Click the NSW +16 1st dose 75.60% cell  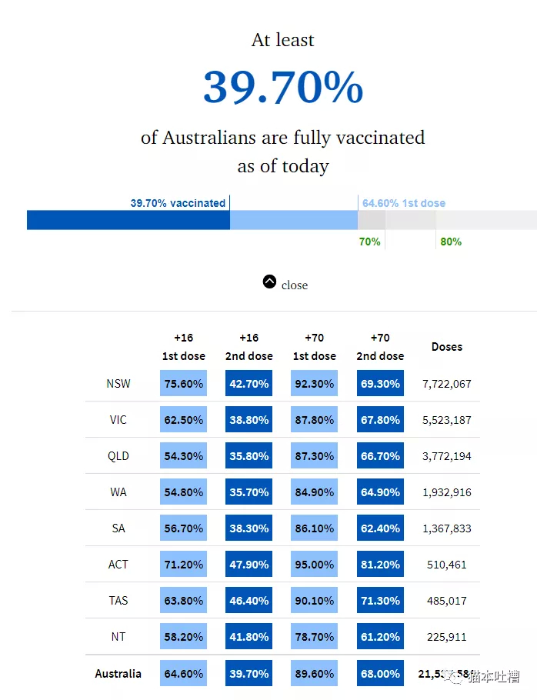point(183,384)
